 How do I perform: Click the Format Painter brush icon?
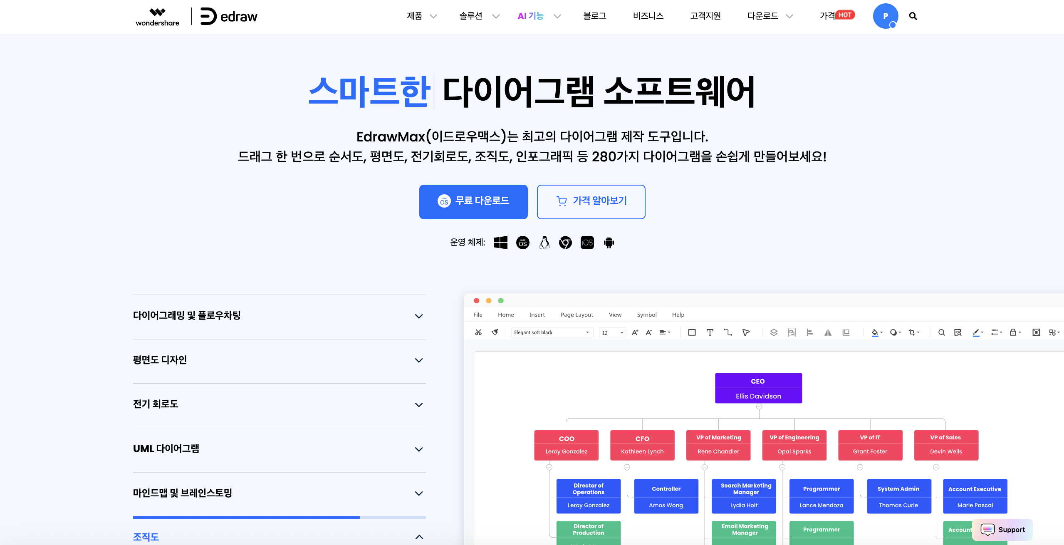tap(495, 332)
